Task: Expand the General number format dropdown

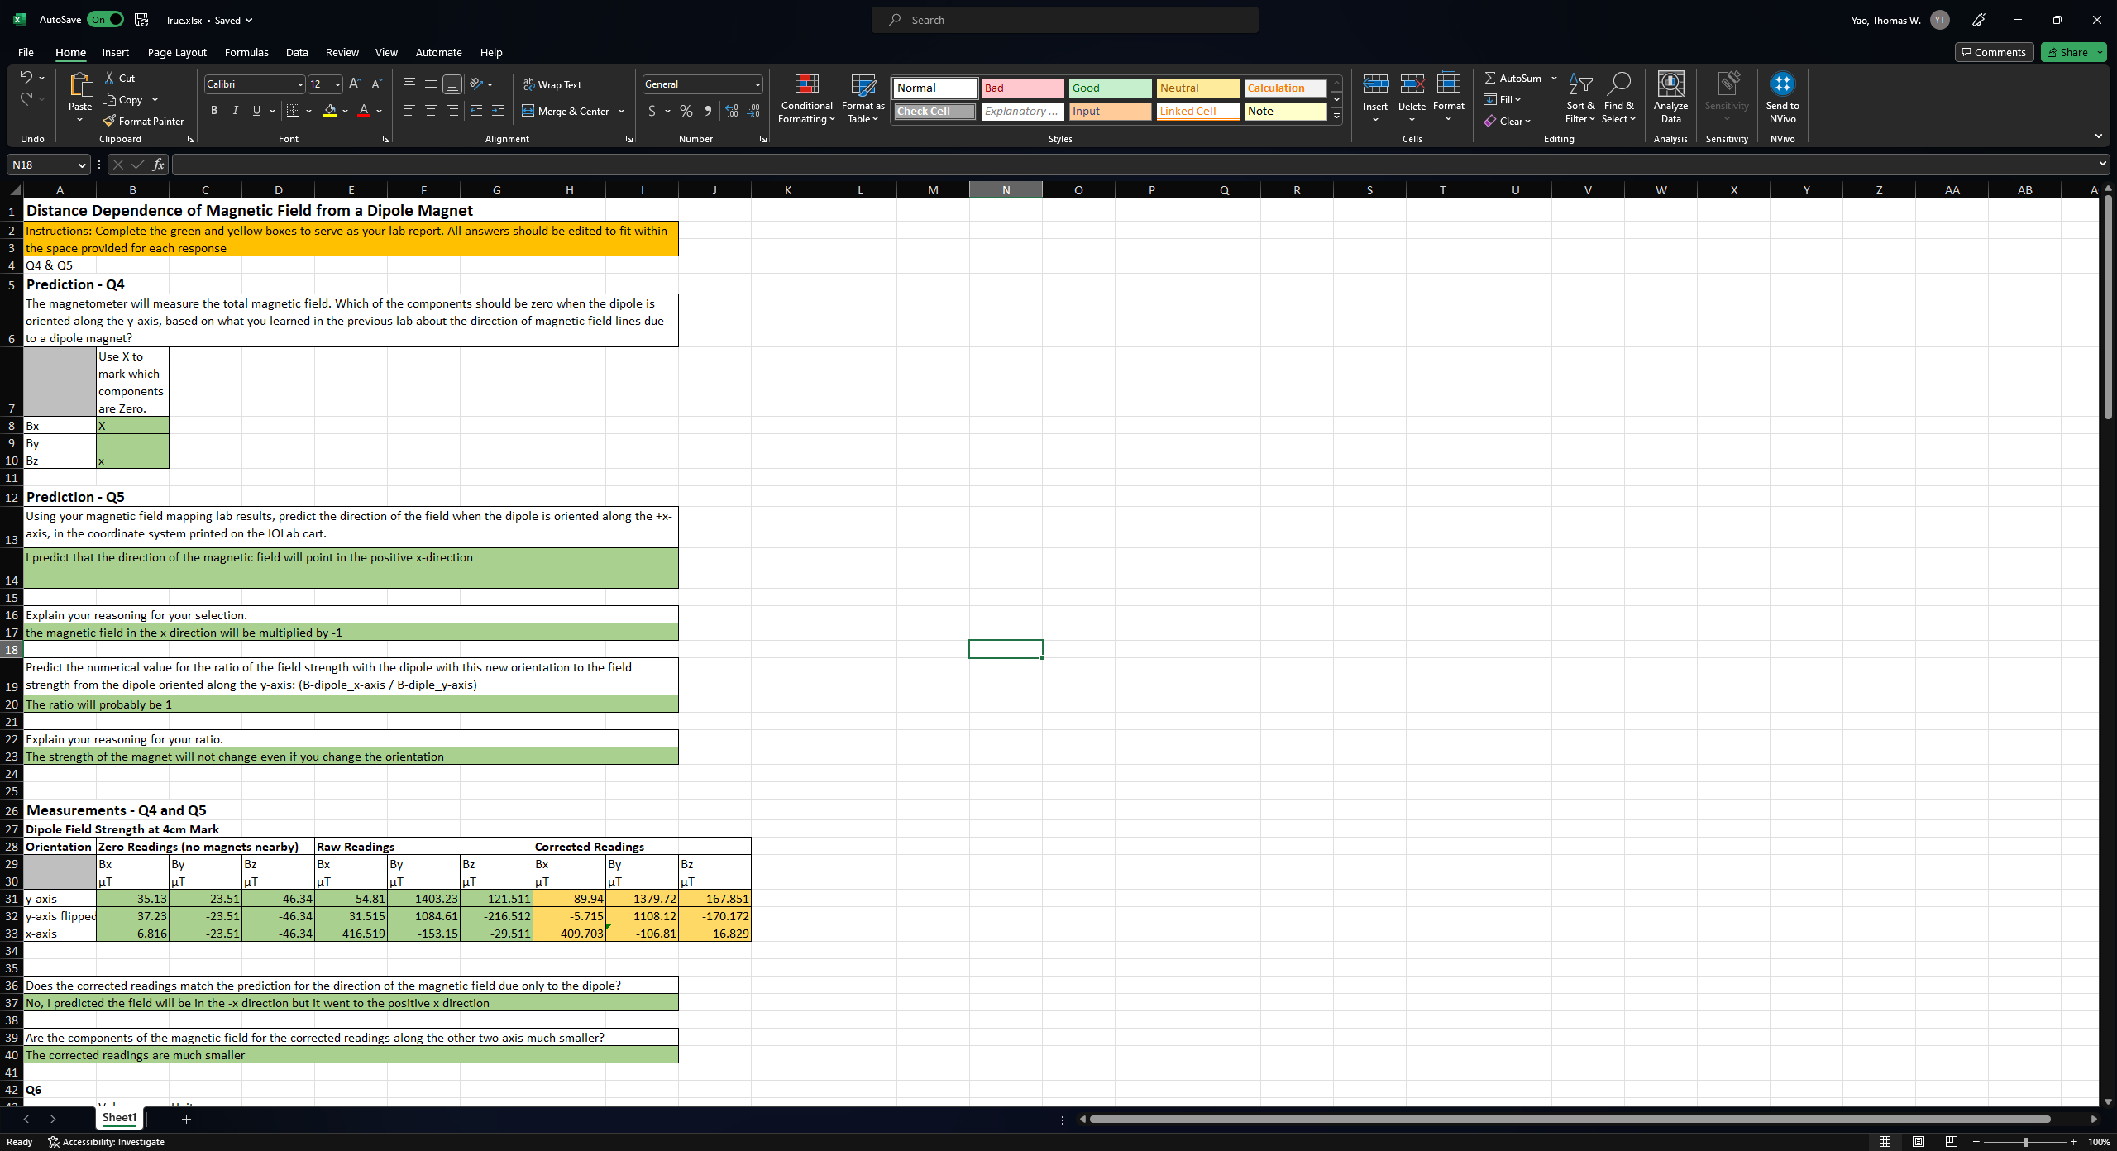Action: [757, 84]
